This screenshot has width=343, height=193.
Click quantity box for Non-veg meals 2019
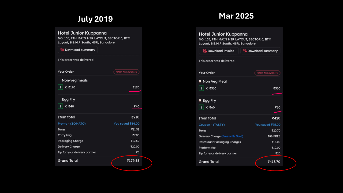coord(60,87)
